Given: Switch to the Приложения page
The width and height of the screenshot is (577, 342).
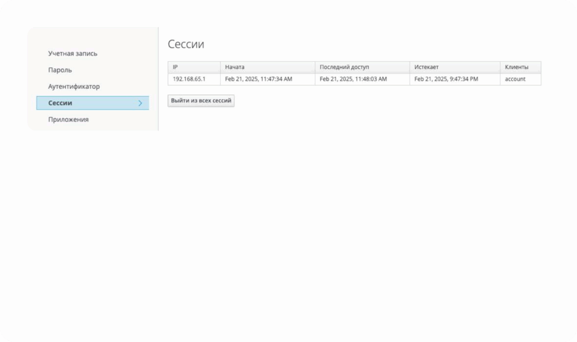Looking at the screenshot, I should (68, 119).
